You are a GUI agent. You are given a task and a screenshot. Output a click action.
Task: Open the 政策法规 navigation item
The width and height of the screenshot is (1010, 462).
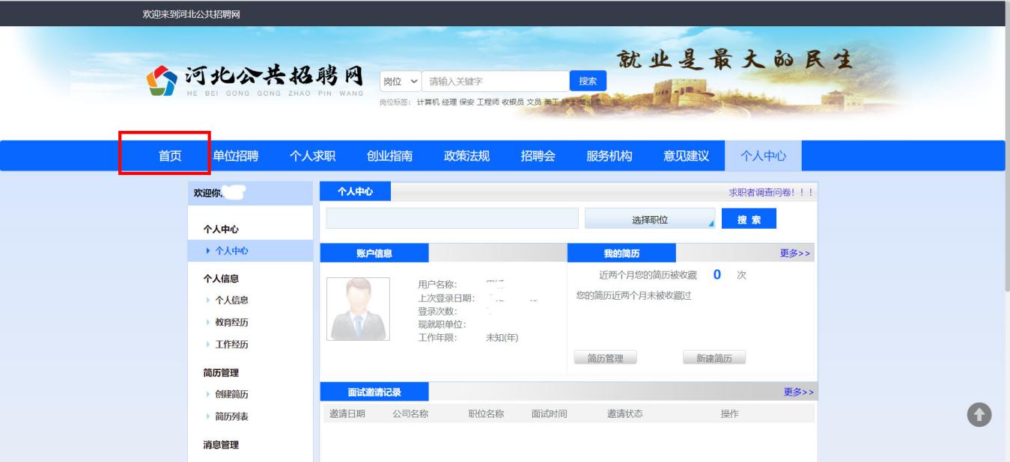click(467, 155)
